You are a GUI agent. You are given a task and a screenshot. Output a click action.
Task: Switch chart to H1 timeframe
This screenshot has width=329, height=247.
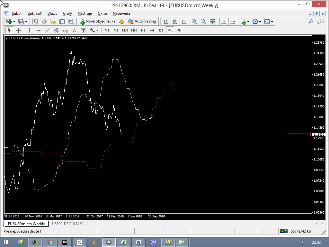click(x=143, y=30)
